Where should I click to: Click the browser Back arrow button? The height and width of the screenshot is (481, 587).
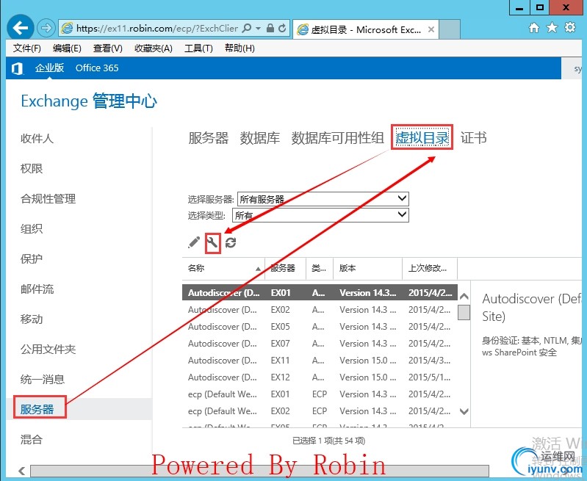(21, 28)
